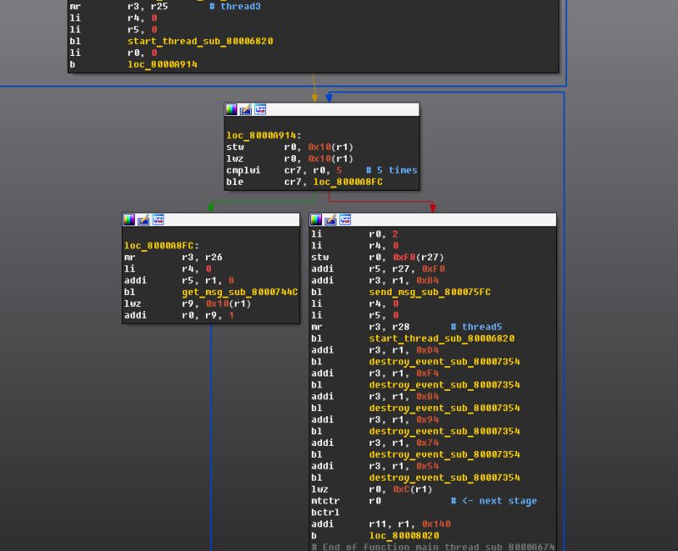Click the addi r3, r1, 0x74 instruction
The height and width of the screenshot is (551, 678).
[x=375, y=442]
